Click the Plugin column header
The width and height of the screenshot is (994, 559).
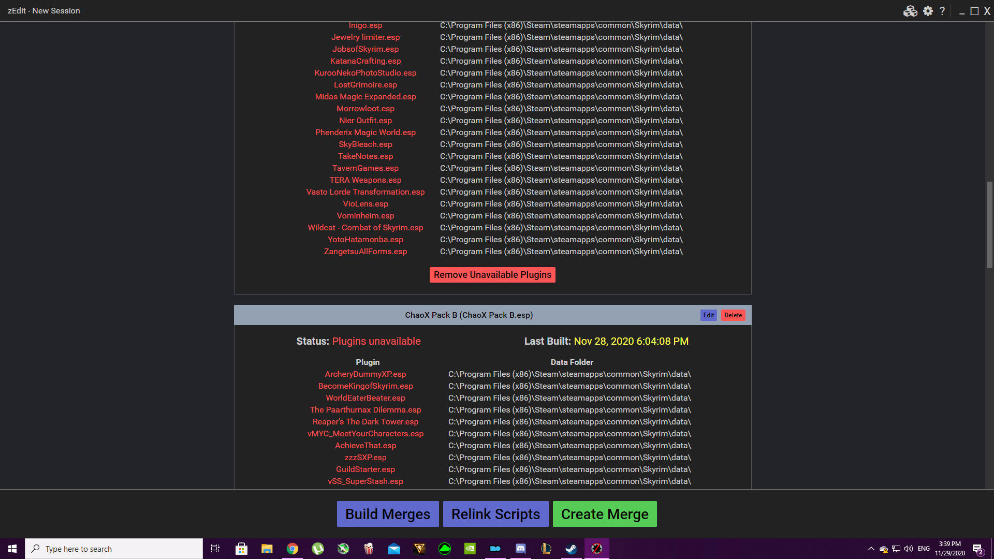coord(368,362)
